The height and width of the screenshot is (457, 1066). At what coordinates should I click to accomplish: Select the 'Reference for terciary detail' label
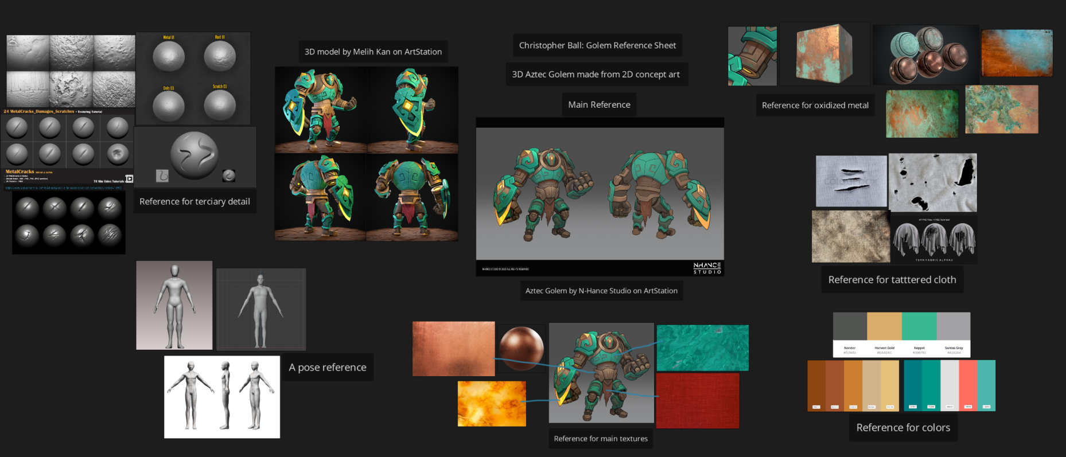point(194,201)
